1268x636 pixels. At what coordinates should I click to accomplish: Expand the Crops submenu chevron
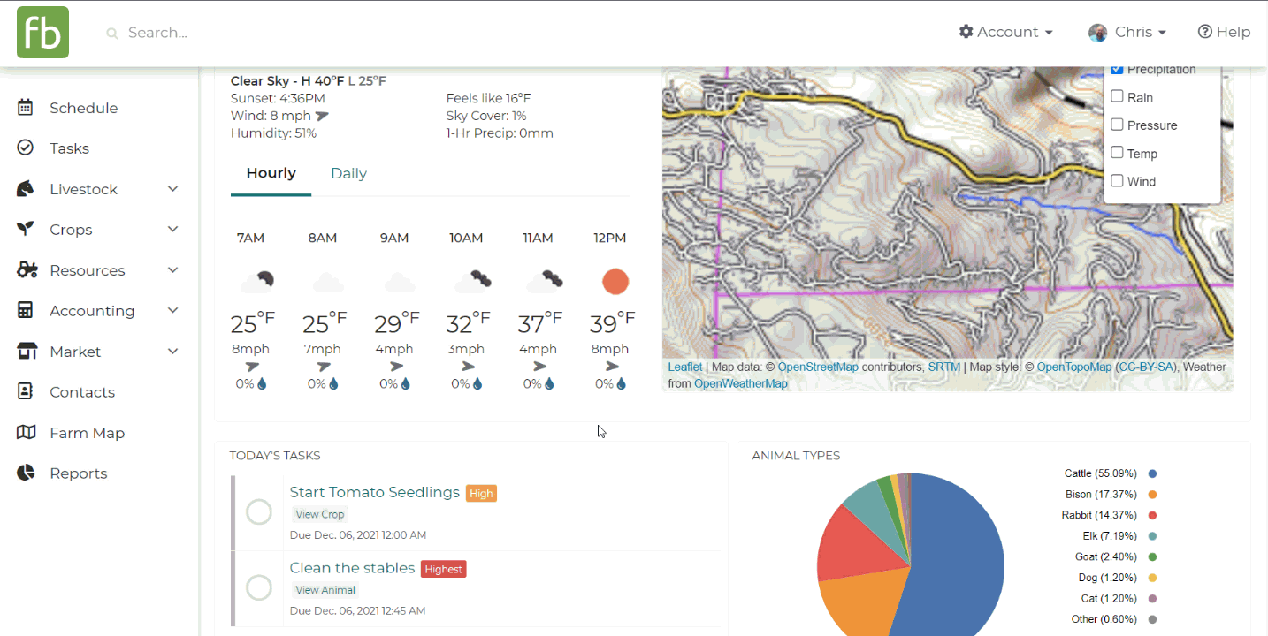pyautogui.click(x=173, y=230)
